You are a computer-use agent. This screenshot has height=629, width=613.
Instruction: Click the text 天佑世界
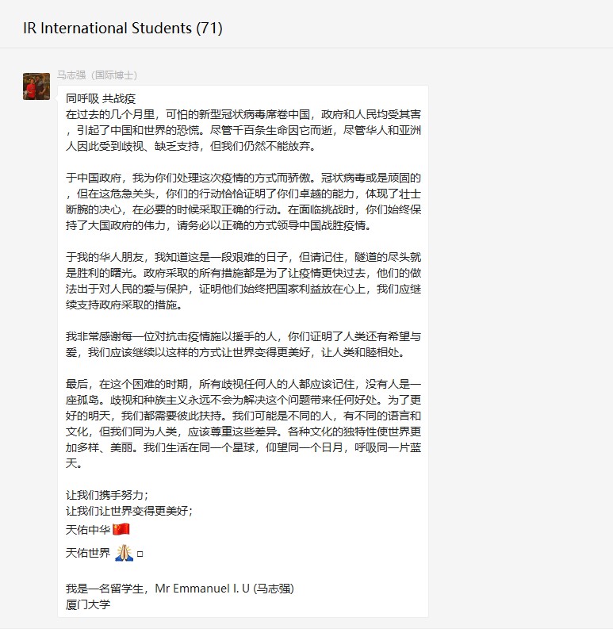coord(88,553)
